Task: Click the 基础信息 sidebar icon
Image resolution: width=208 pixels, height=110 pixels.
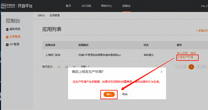Action: click(7, 29)
